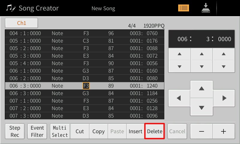Select the 005:1:0000 C3 note row

tap(85, 41)
